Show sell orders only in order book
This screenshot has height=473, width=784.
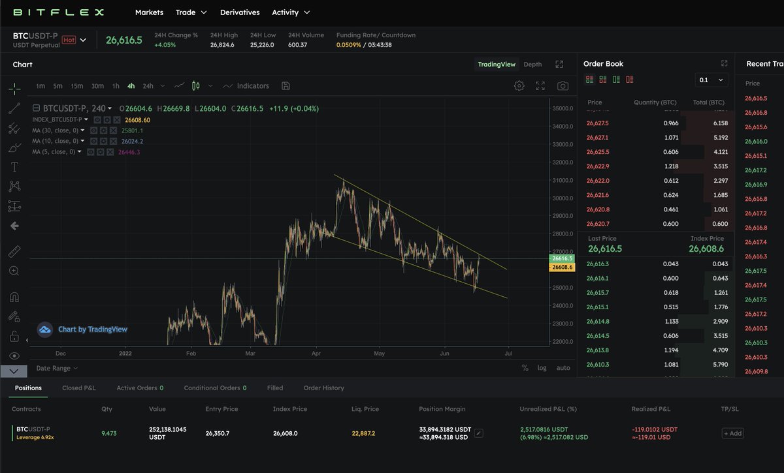630,80
